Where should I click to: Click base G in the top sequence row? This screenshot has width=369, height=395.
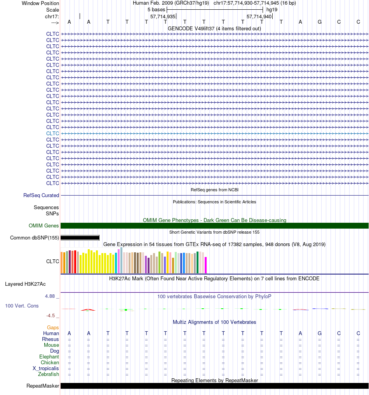(319, 22)
